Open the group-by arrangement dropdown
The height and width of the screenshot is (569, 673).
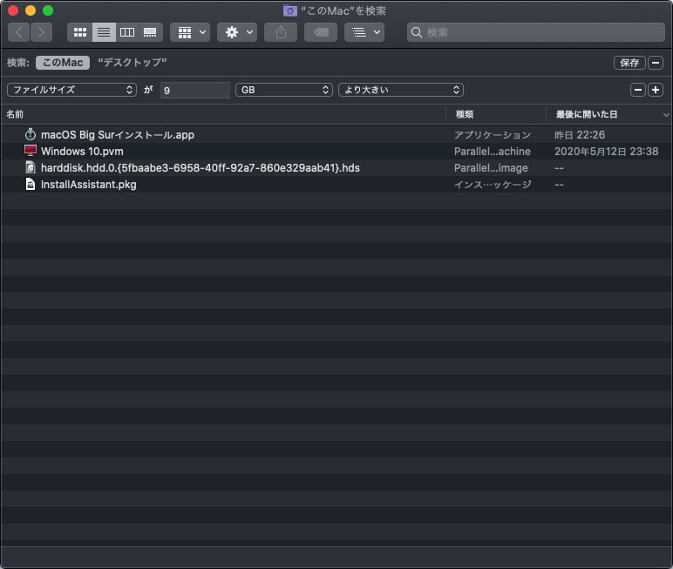tap(190, 32)
